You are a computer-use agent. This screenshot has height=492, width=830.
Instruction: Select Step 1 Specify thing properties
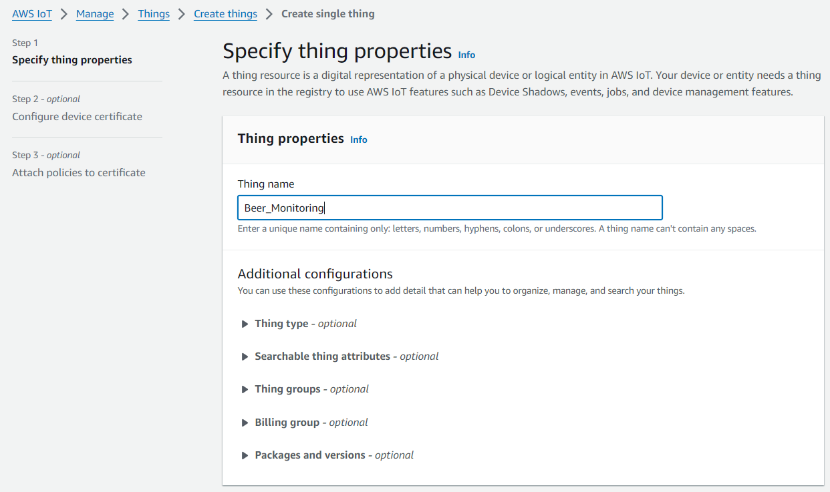(x=72, y=60)
